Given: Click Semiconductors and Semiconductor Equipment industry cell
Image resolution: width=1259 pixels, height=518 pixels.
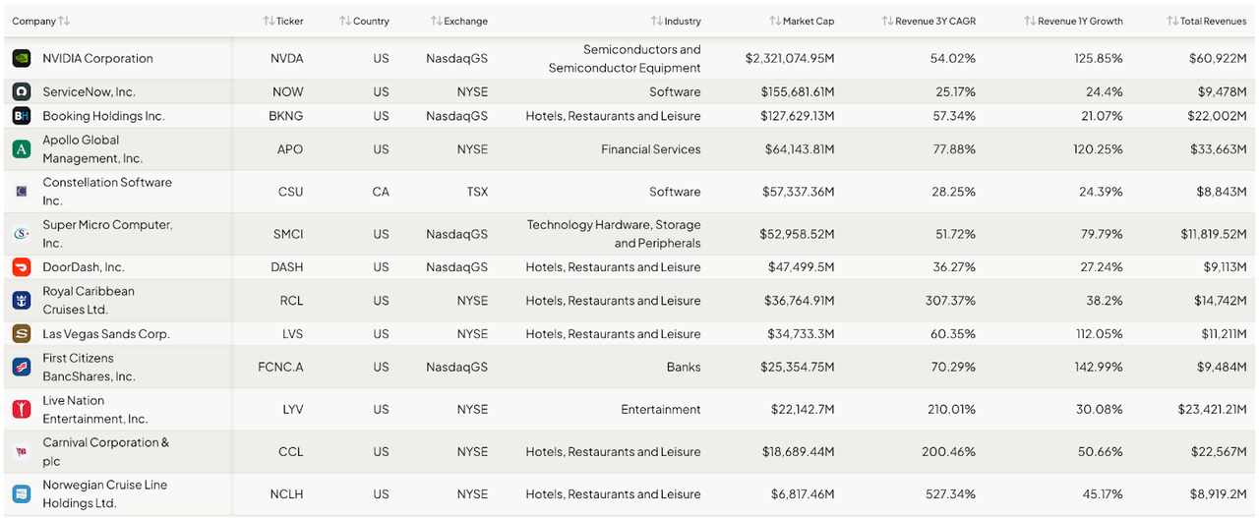Looking at the screenshot, I should click(x=625, y=58).
